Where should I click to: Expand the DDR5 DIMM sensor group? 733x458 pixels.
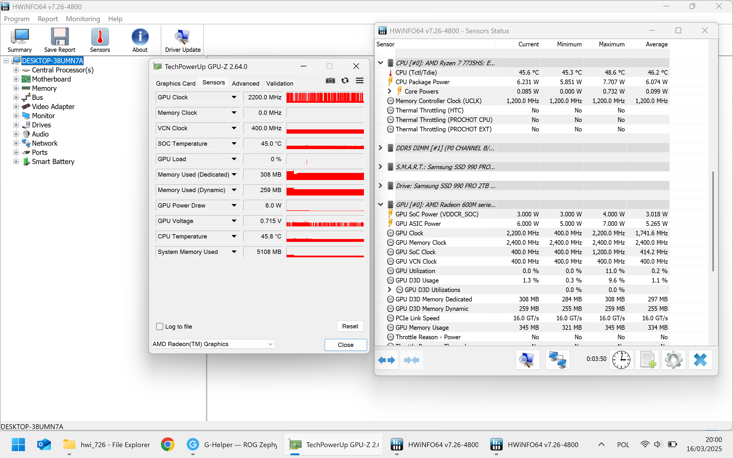(x=381, y=148)
